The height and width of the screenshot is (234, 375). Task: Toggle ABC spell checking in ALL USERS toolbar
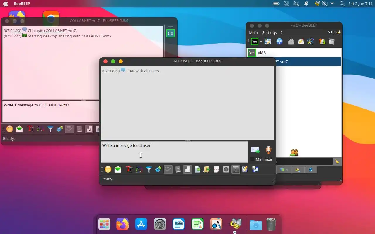tap(168, 169)
